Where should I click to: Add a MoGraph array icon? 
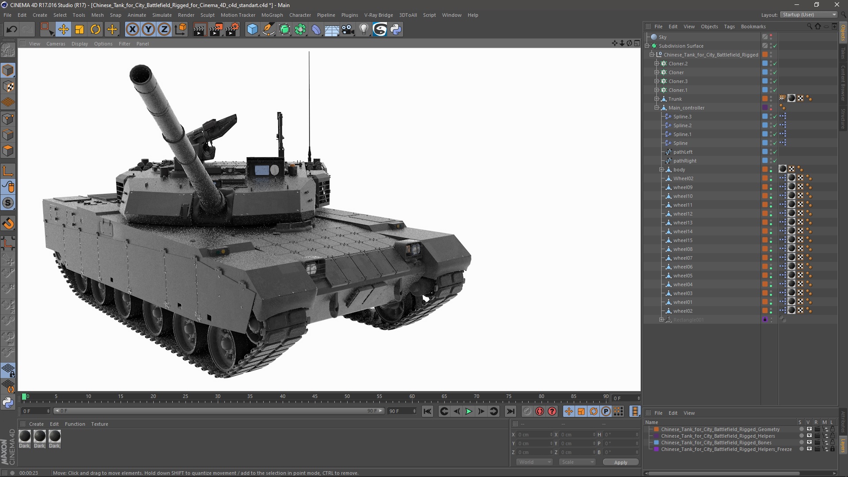pos(300,30)
